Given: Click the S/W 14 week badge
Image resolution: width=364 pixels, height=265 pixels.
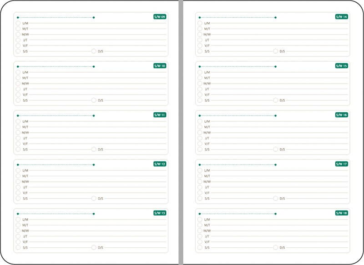Looking at the screenshot, I should (342, 17).
